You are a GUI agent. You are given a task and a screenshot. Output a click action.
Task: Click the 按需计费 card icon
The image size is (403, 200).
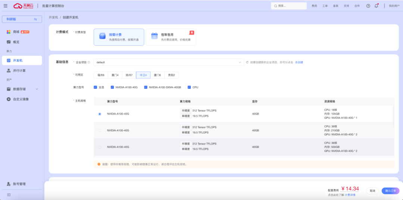pos(102,36)
